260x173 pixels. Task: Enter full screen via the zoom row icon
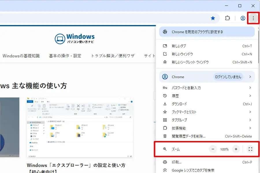250,149
